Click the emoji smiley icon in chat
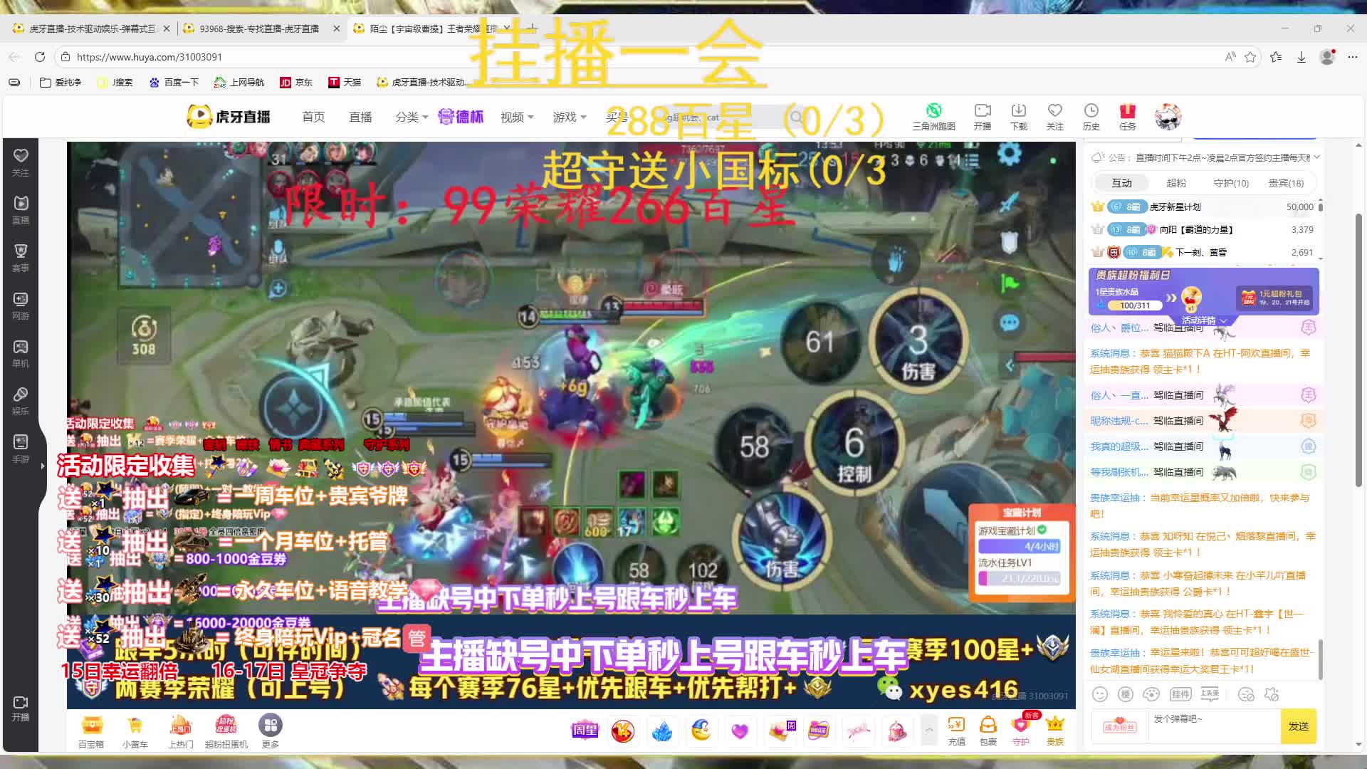The width and height of the screenshot is (1367, 769). pyautogui.click(x=1100, y=694)
